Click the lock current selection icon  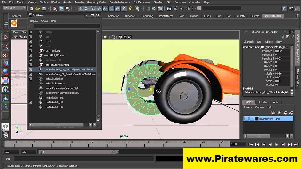pos(131,8)
